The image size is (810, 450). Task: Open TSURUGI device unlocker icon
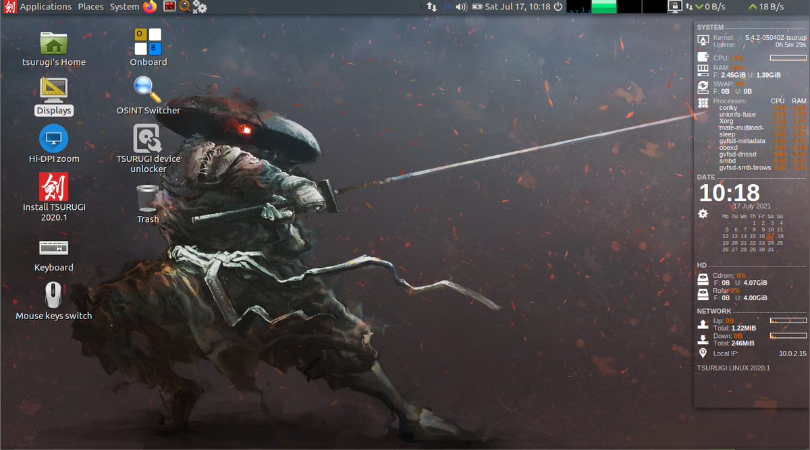pos(148,148)
